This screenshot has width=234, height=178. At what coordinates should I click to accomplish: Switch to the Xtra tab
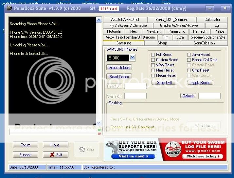point(180,37)
